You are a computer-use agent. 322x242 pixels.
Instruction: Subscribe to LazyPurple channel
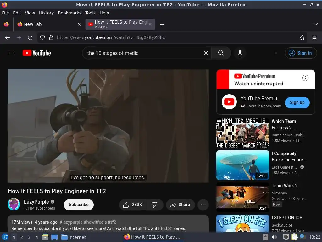[79, 205]
